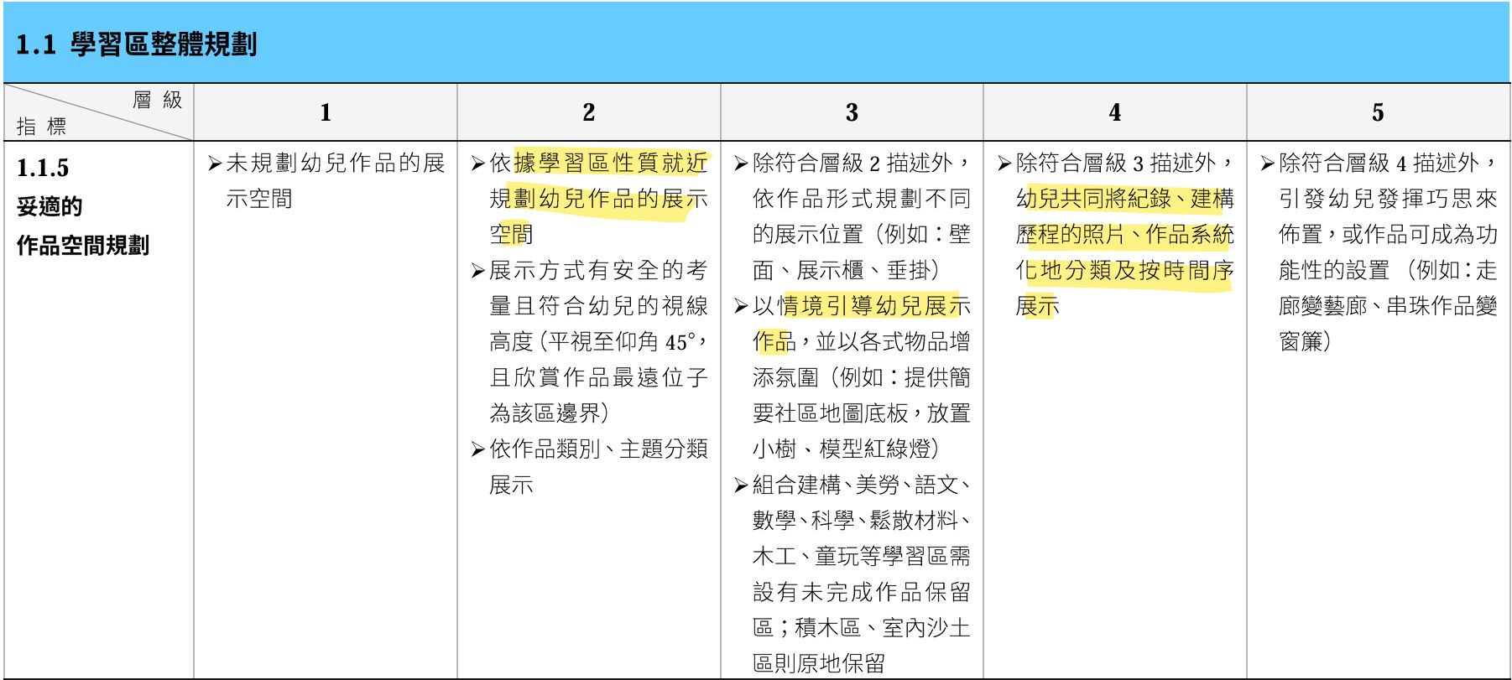Click the indicator number 1.1.5

[43, 169]
